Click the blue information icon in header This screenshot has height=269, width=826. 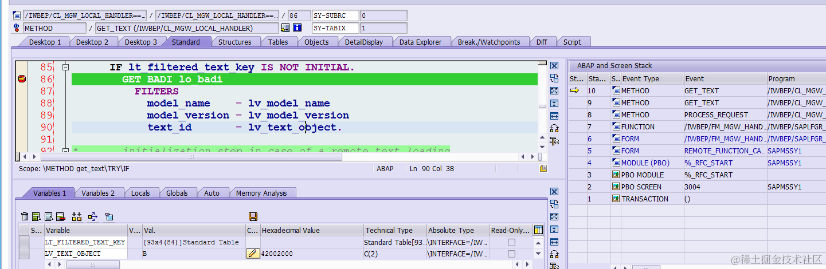[x=297, y=28]
